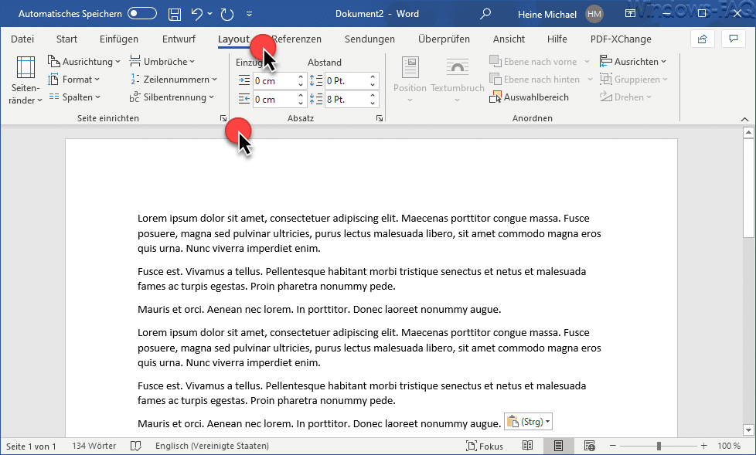Click the Position button
Screen dimensions: 756x455
click(x=410, y=80)
